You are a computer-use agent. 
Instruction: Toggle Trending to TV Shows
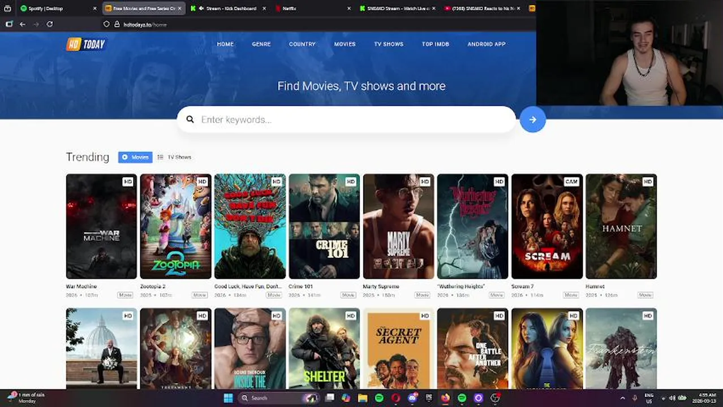tap(174, 157)
